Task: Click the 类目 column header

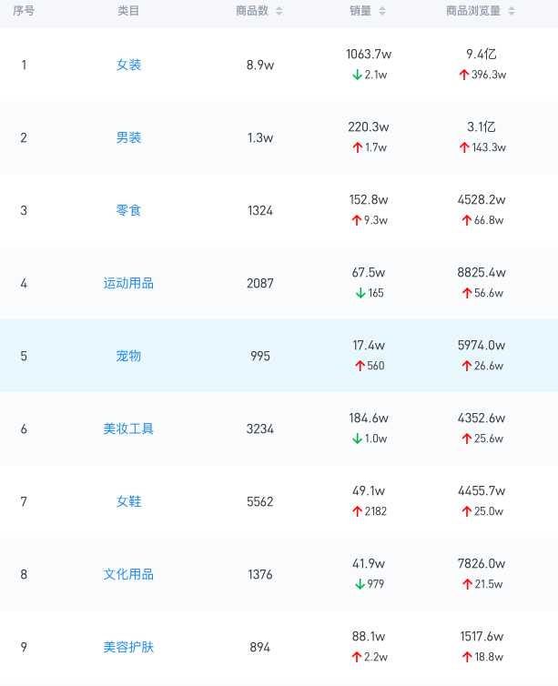Action: pyautogui.click(x=128, y=11)
